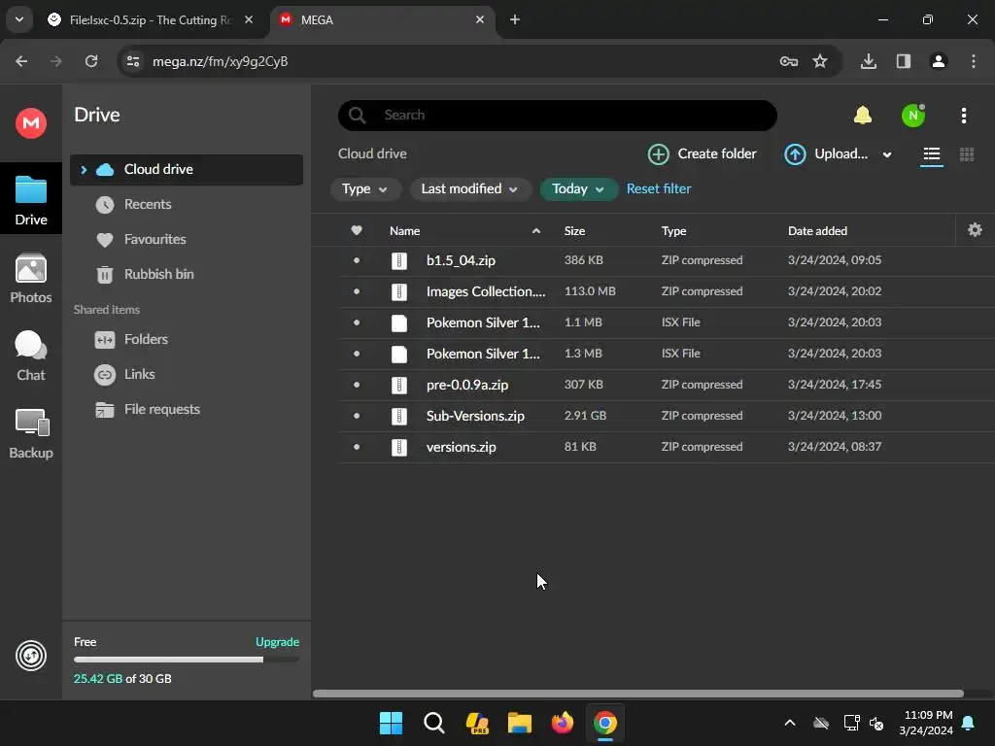Viewport: 995px width, 746px height.
Task: Expand the Cloud drive tree chevron
Action: [84, 169]
